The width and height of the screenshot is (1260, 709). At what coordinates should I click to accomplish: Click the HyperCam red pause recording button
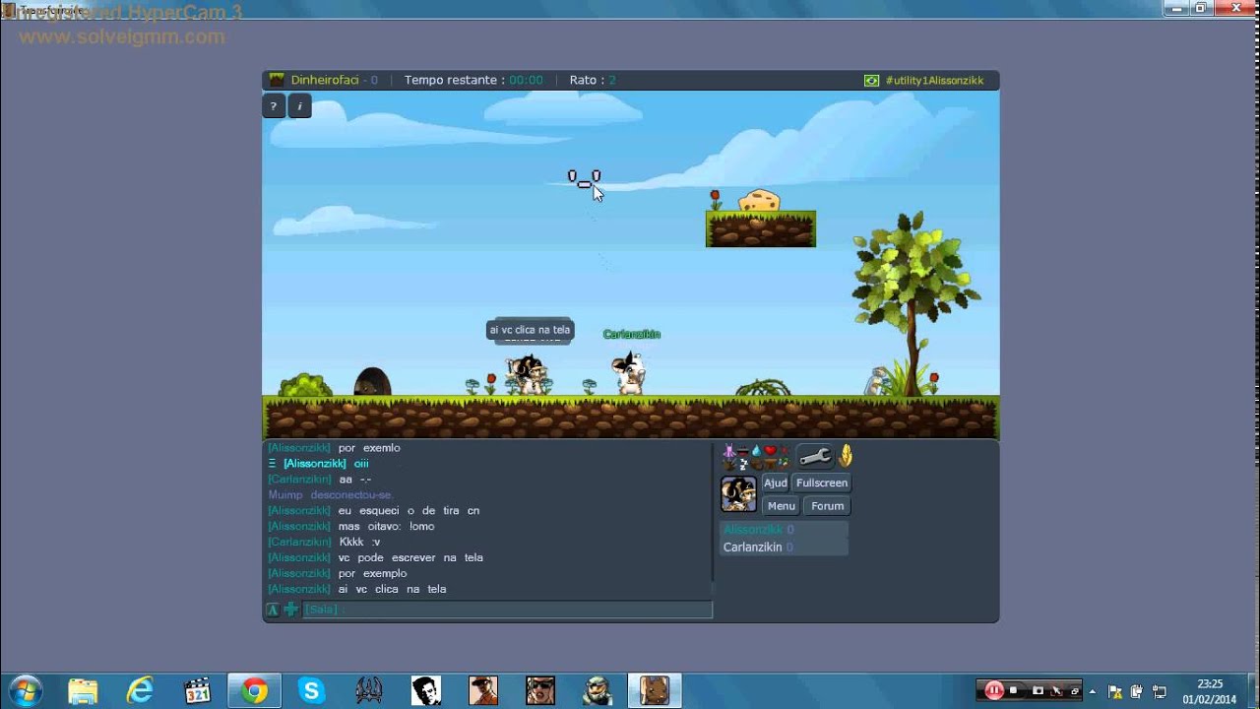(993, 690)
